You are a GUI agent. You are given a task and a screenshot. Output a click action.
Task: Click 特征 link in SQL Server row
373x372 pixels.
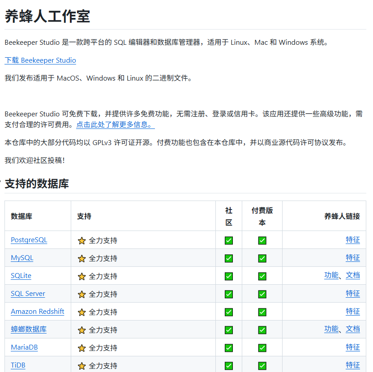(x=352, y=294)
